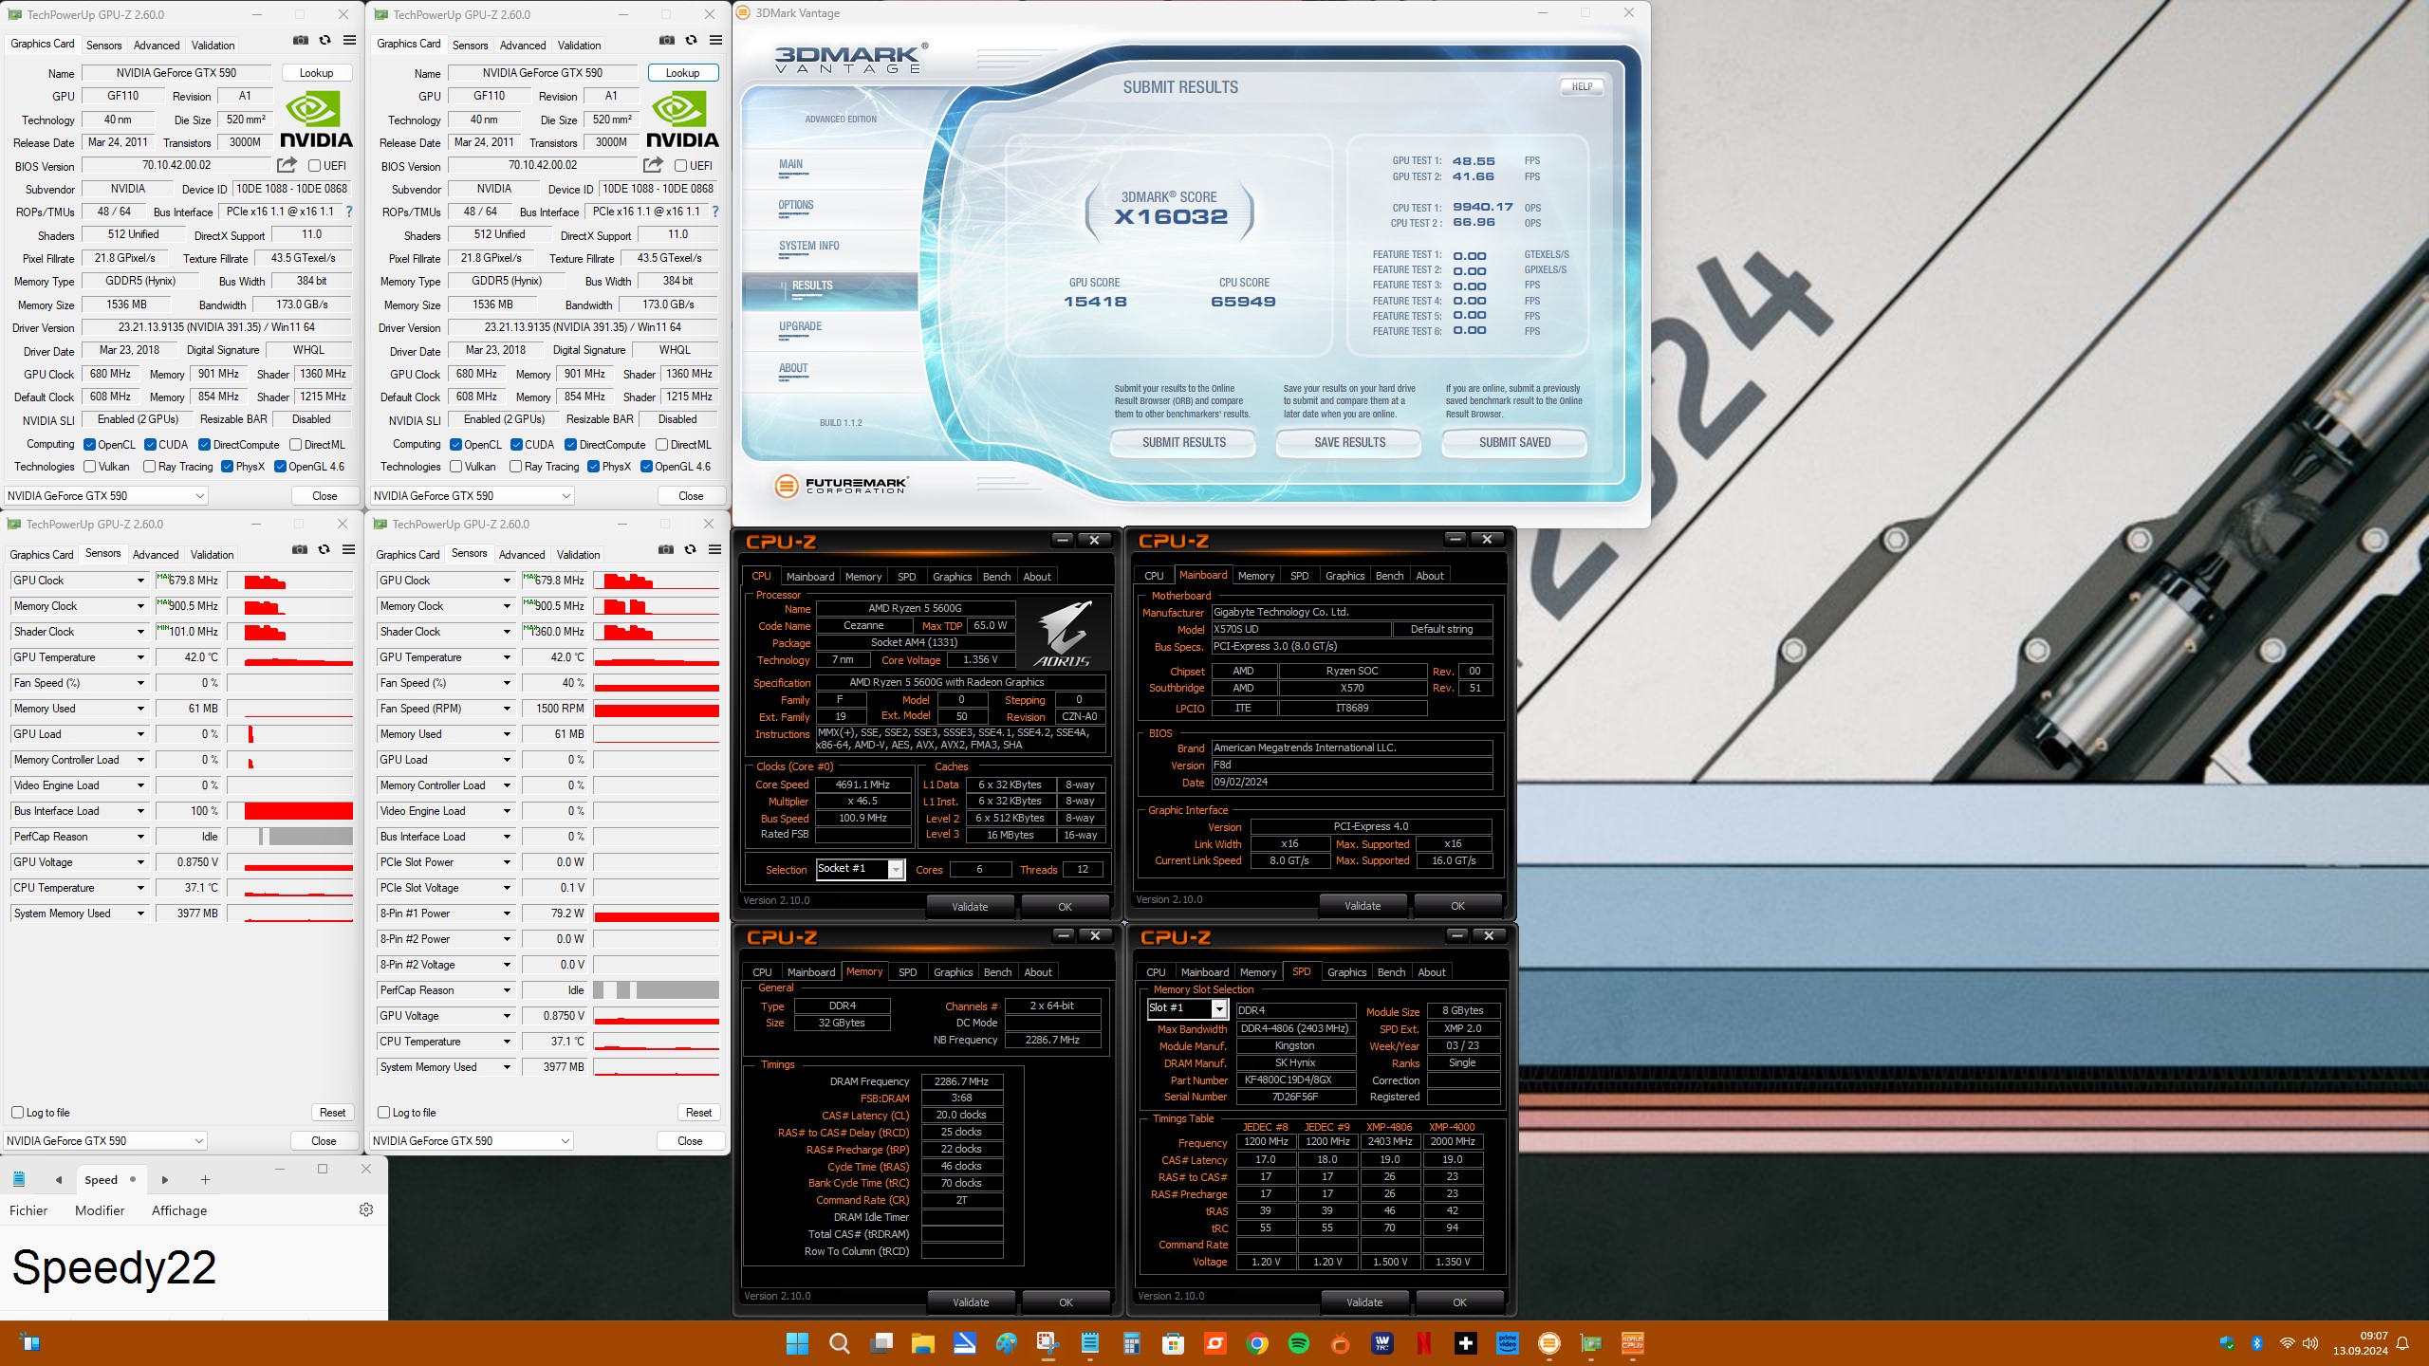Click camera icon in lower-right GPU-Z Sensors window
Screen dimensions: 2429x1366
click(x=665, y=550)
